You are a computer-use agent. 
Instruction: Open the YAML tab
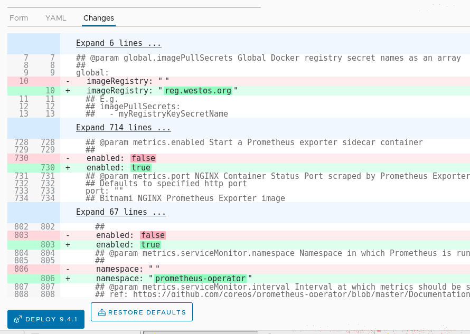coord(56,18)
